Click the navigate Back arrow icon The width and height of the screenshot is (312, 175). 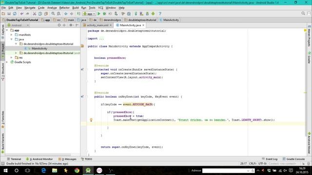coord(66,14)
